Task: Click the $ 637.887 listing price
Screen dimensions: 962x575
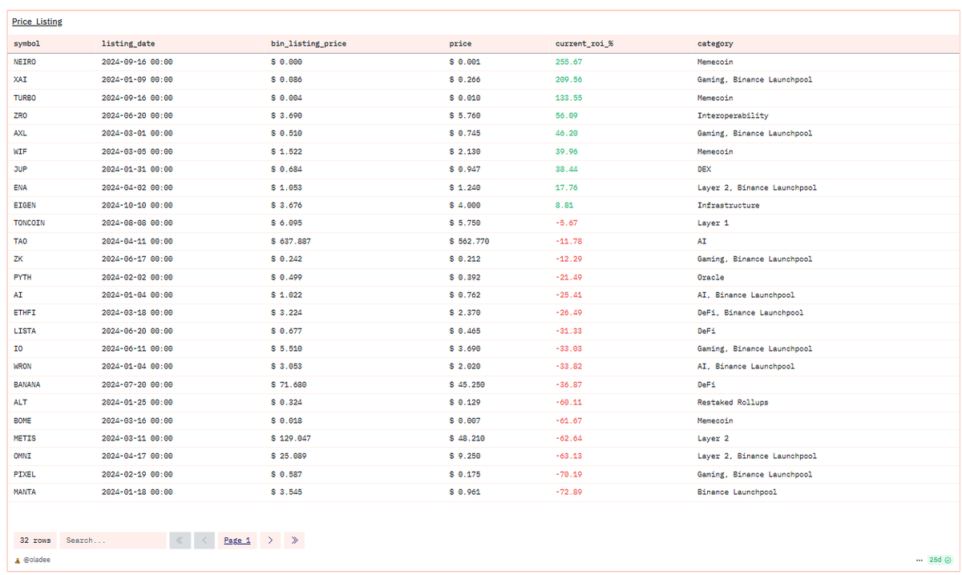Action: [291, 241]
